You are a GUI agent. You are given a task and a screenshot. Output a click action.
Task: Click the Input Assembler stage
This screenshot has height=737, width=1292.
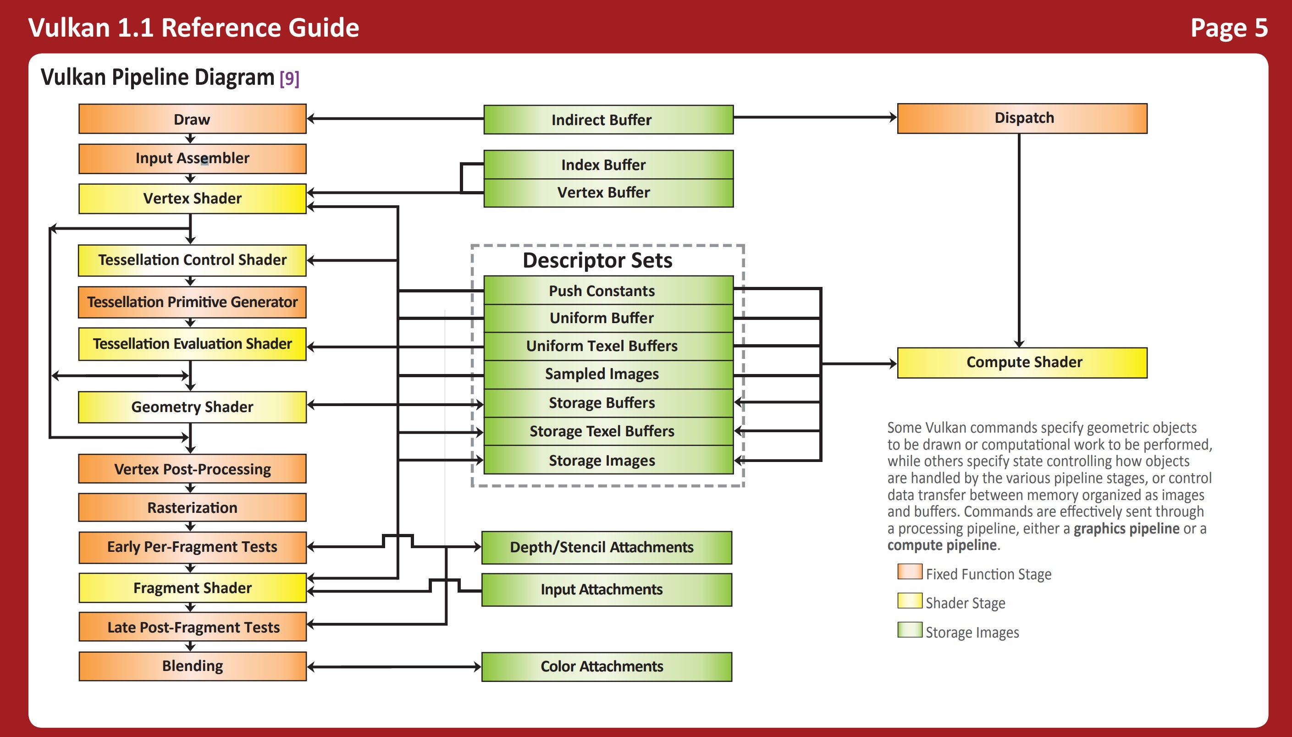[193, 159]
